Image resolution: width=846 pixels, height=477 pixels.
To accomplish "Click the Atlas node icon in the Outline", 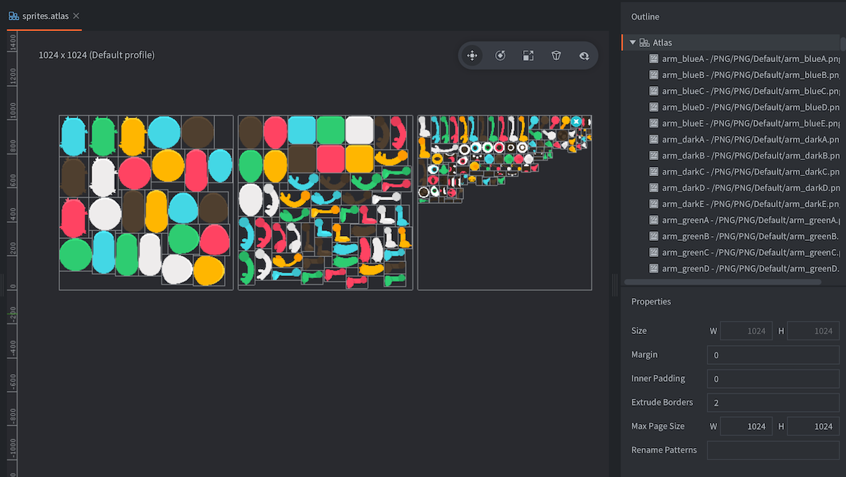I will [x=644, y=42].
